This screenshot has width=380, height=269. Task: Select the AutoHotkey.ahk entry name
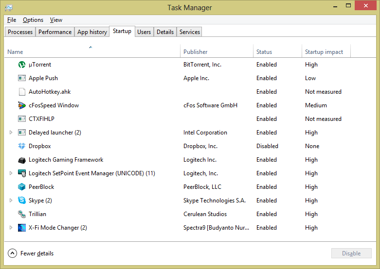(50, 92)
